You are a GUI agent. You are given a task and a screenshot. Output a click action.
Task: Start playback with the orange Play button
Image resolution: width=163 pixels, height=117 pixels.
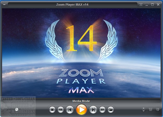82,109
